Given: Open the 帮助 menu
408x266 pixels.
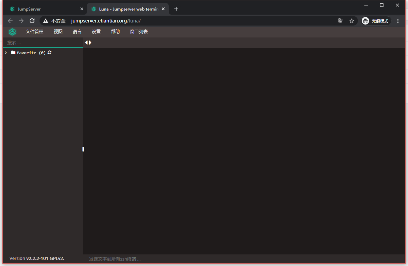Looking at the screenshot, I should pyautogui.click(x=115, y=32).
